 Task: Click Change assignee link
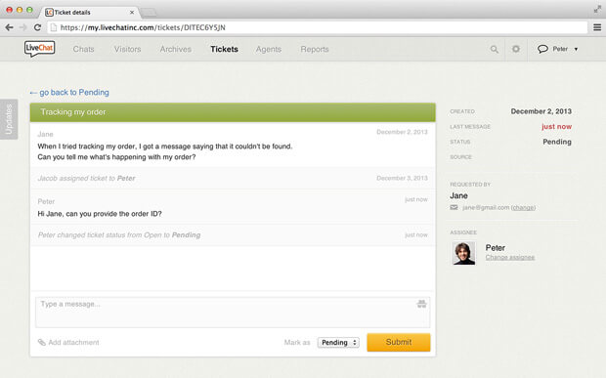tap(510, 257)
